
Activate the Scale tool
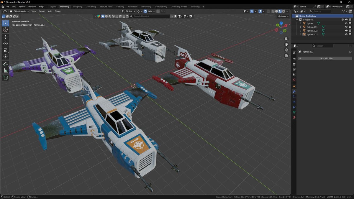[5, 50]
